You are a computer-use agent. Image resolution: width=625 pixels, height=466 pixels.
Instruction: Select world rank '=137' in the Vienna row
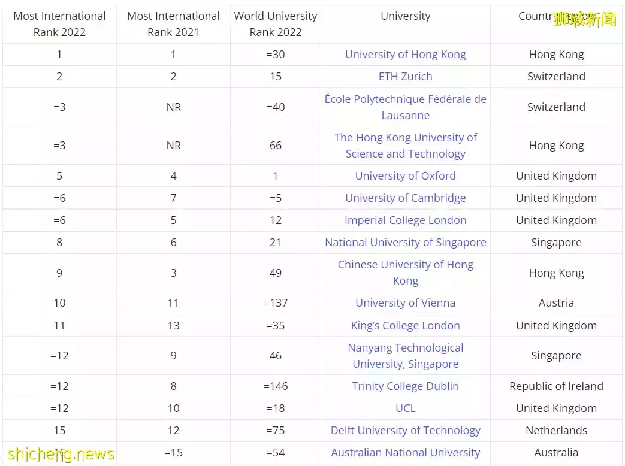point(276,303)
